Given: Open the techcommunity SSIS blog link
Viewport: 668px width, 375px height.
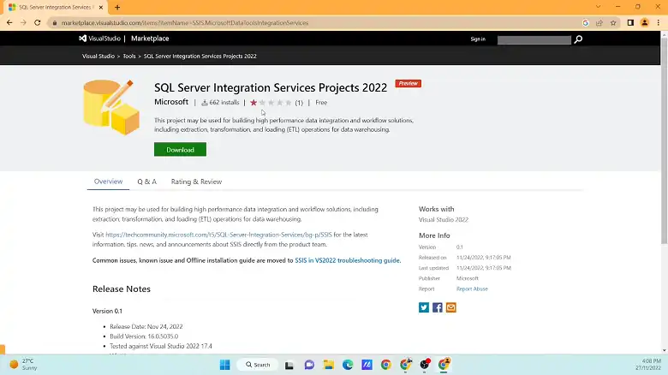Looking at the screenshot, I should [218, 234].
